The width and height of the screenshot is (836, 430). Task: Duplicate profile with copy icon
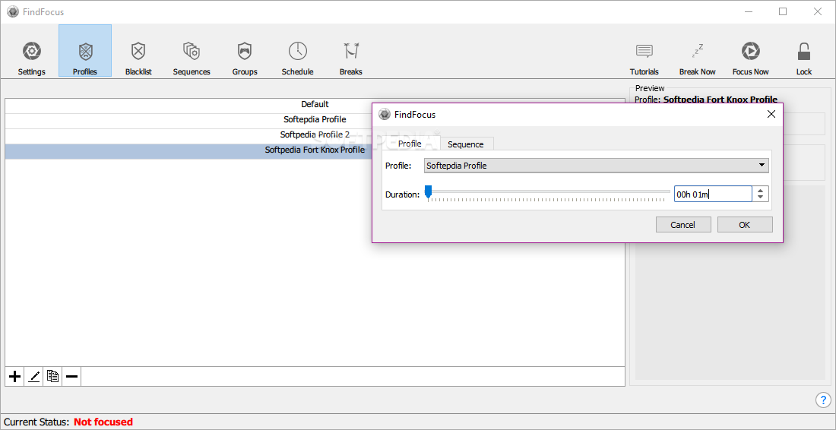52,377
